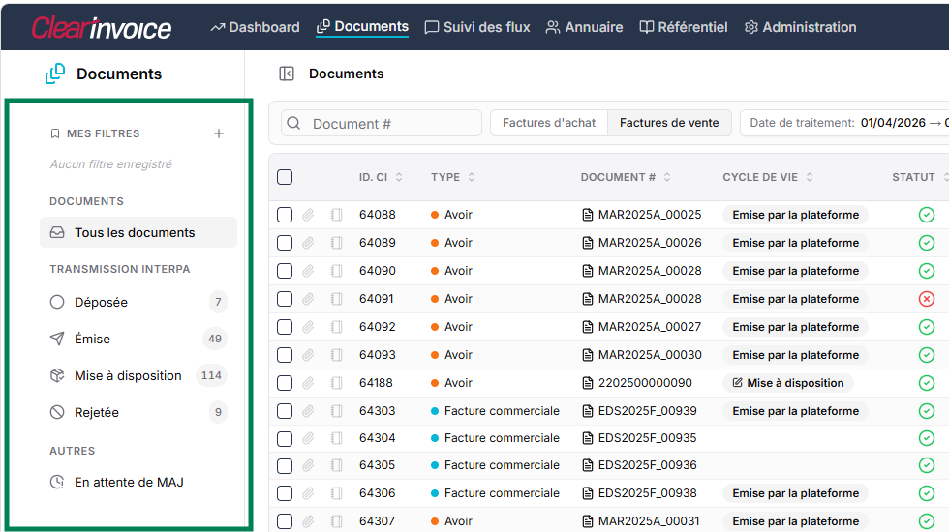949x532 pixels.
Task: Open the detail panel icon for row 64304
Action: point(337,438)
